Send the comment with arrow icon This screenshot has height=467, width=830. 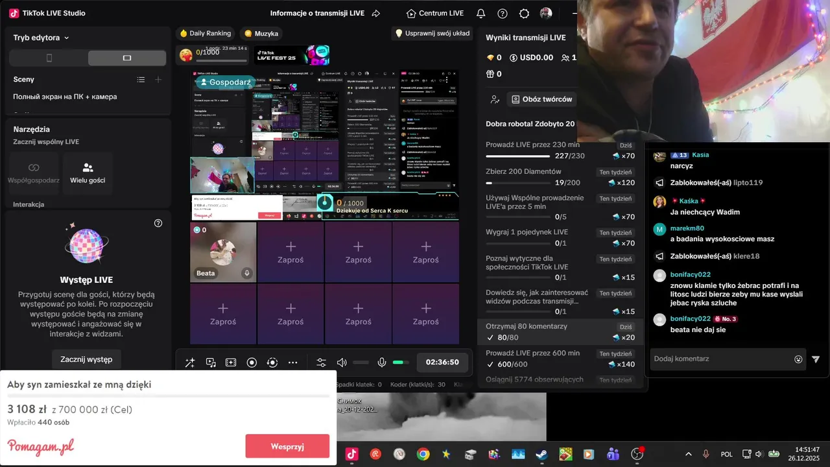tap(816, 359)
